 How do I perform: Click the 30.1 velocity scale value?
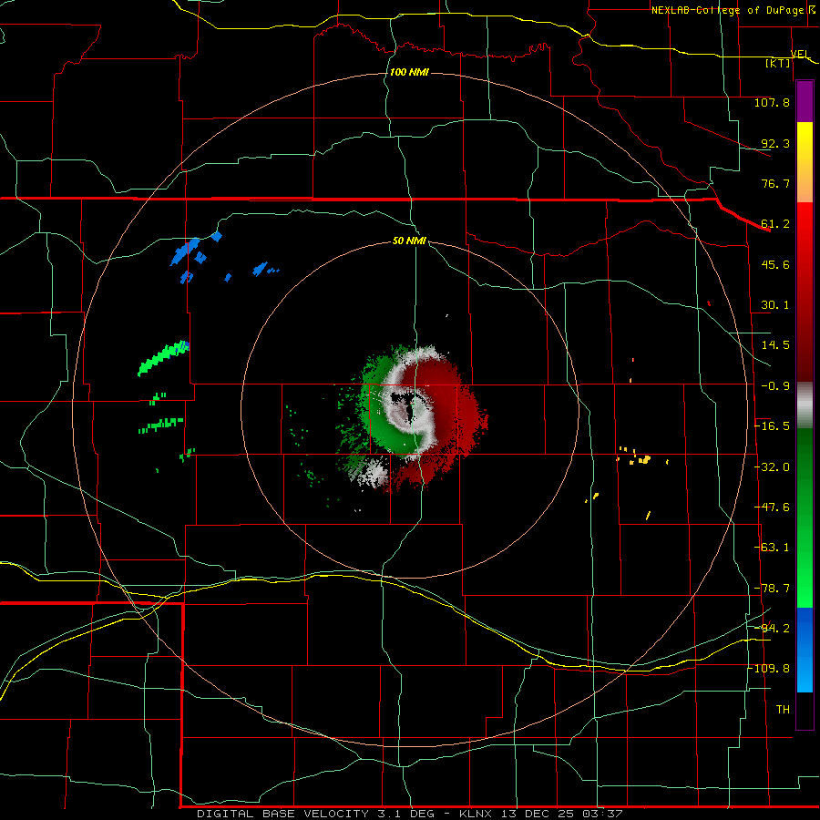pyautogui.click(x=775, y=305)
